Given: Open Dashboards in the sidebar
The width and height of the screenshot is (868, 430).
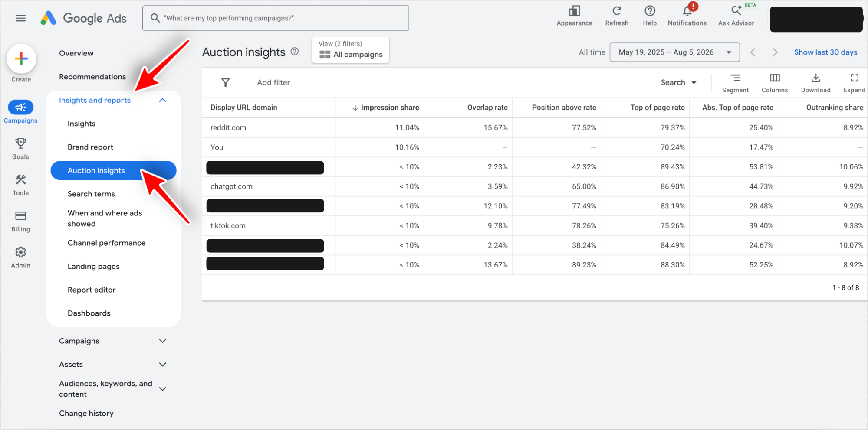Looking at the screenshot, I should pos(89,313).
